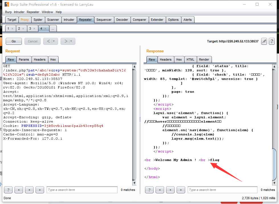
Task: Click request search next match button
Action: click(x=40, y=190)
